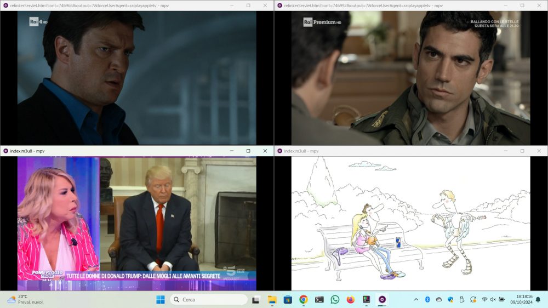Switch to Google Chrome in the taskbar
Image resolution: width=548 pixels, height=308 pixels.
pyautogui.click(x=304, y=300)
